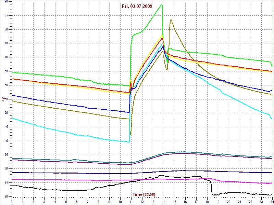Click hour '23' on the time axis
274x205 pixels.
pos(261,201)
